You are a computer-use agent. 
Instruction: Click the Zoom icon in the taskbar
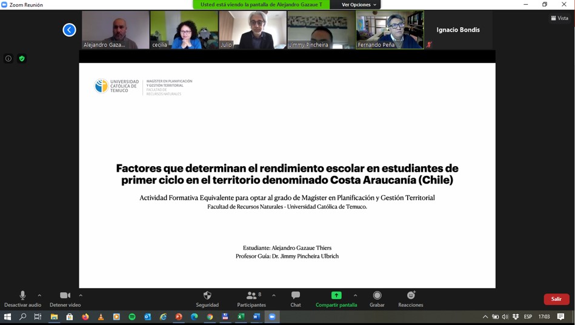click(x=272, y=317)
